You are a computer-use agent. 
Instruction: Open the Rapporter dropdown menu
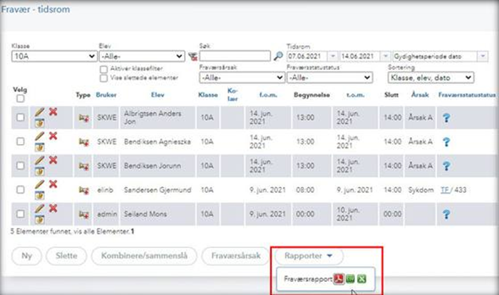[x=309, y=256]
